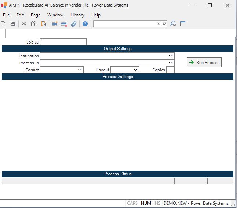Click the Copy icon in toolbar
This screenshot has width=237, height=208.
click(x=34, y=24)
